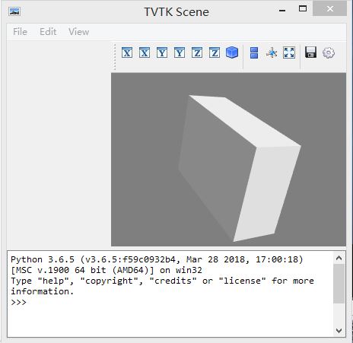Screen dimensions: 353x343
Task: Enter full screen with the four-arrows icon
Action: point(289,52)
